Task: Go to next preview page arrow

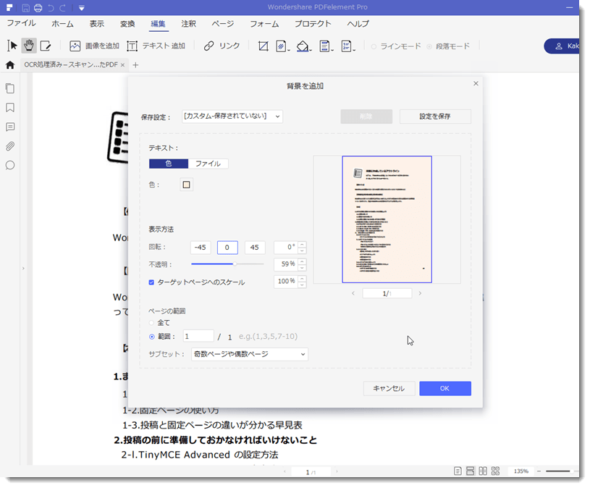Action: tap(420, 293)
